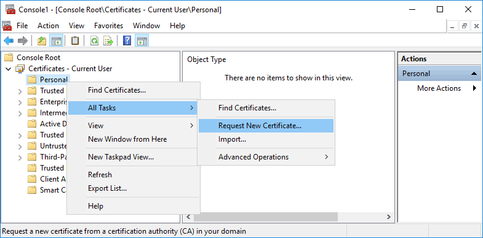Open the File menu
483x238 pixels.
click(22, 26)
